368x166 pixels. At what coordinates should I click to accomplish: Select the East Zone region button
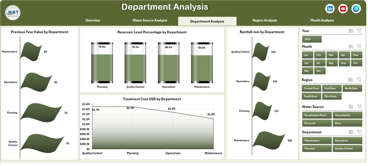[x=332, y=88]
